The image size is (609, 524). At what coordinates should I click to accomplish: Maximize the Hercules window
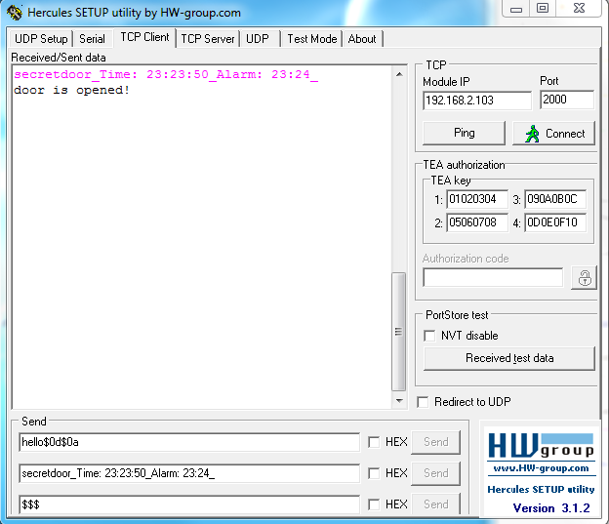pos(543,9)
